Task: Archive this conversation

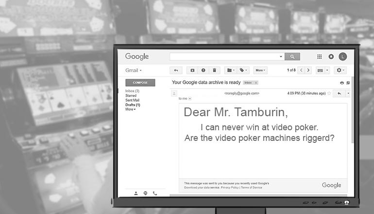Action: click(x=192, y=70)
